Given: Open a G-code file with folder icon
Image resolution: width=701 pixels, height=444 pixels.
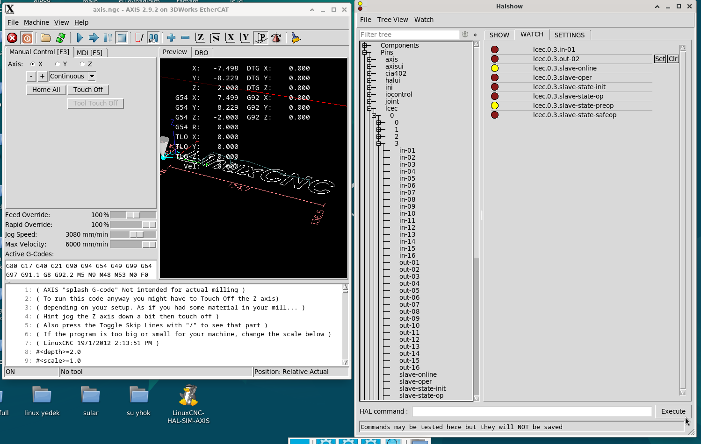Looking at the screenshot, I should click(x=45, y=38).
